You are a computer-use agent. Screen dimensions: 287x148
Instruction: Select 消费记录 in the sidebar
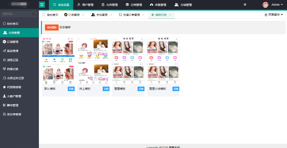tap(13, 69)
